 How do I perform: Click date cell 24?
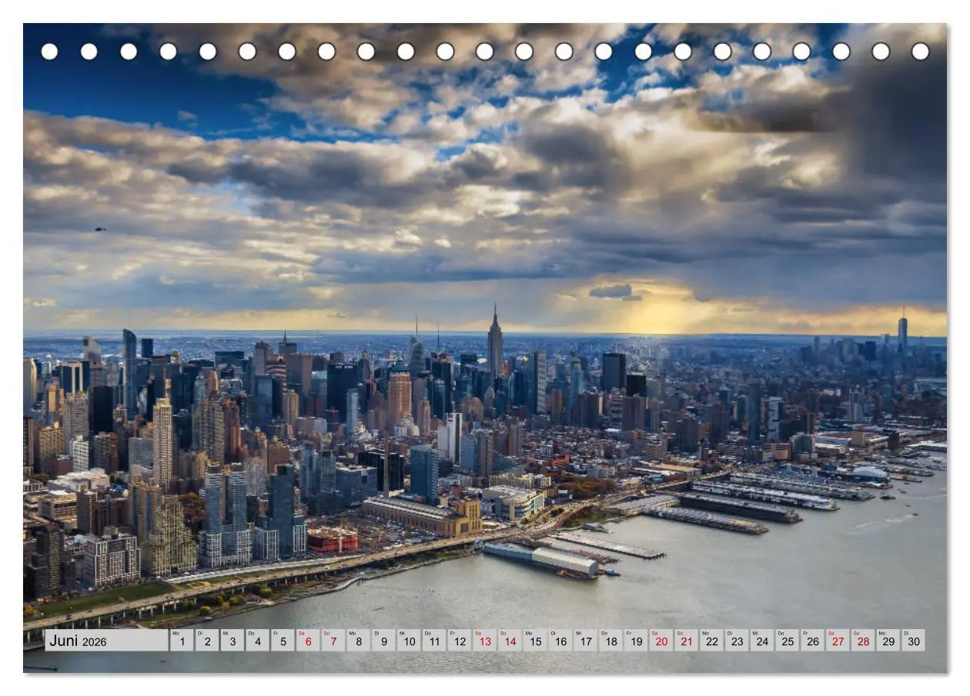coord(762,641)
